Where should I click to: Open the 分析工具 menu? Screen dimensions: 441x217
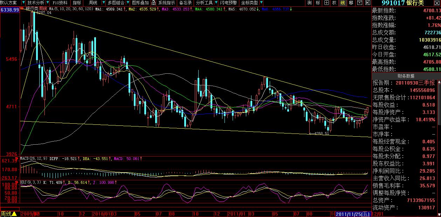coord(204,3)
